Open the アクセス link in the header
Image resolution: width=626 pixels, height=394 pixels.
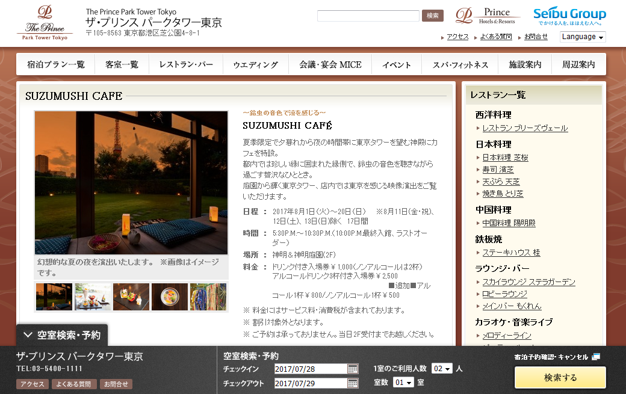point(457,37)
